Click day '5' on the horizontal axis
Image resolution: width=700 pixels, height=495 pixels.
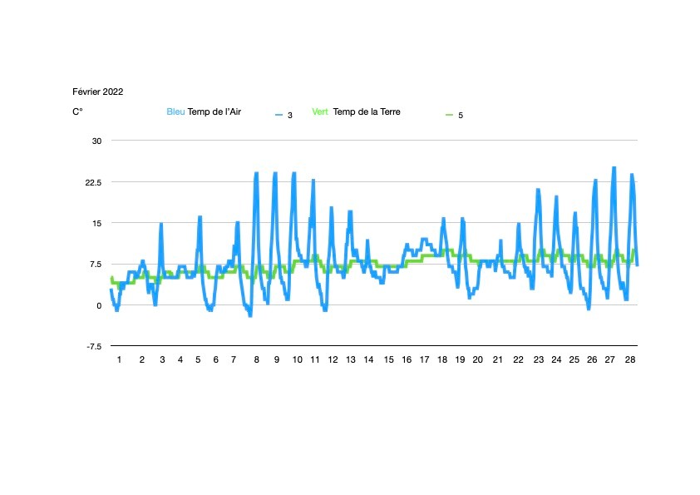tap(198, 359)
